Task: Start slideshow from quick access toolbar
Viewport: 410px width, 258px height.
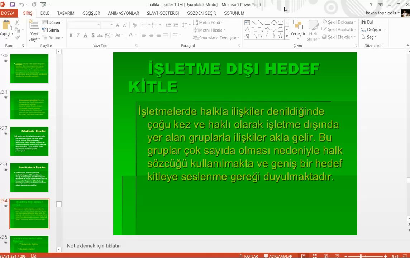Action: pyautogui.click(x=43, y=4)
